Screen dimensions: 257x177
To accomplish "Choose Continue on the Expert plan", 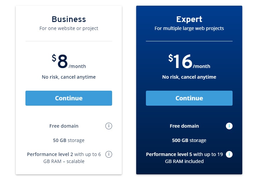I will pos(189,98).
